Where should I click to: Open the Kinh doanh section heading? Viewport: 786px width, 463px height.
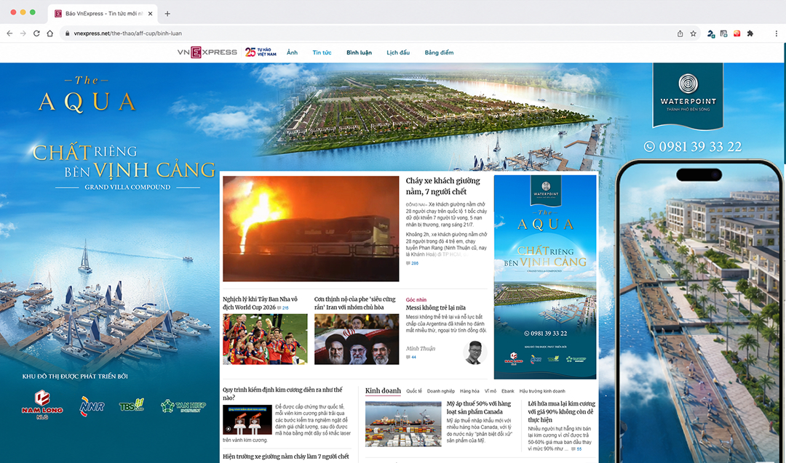383,391
